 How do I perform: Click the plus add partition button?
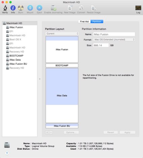point(47,132)
